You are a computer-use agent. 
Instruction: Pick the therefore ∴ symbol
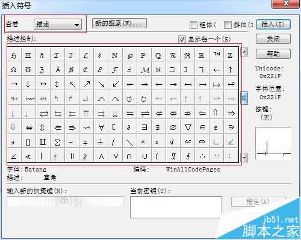[202, 156]
